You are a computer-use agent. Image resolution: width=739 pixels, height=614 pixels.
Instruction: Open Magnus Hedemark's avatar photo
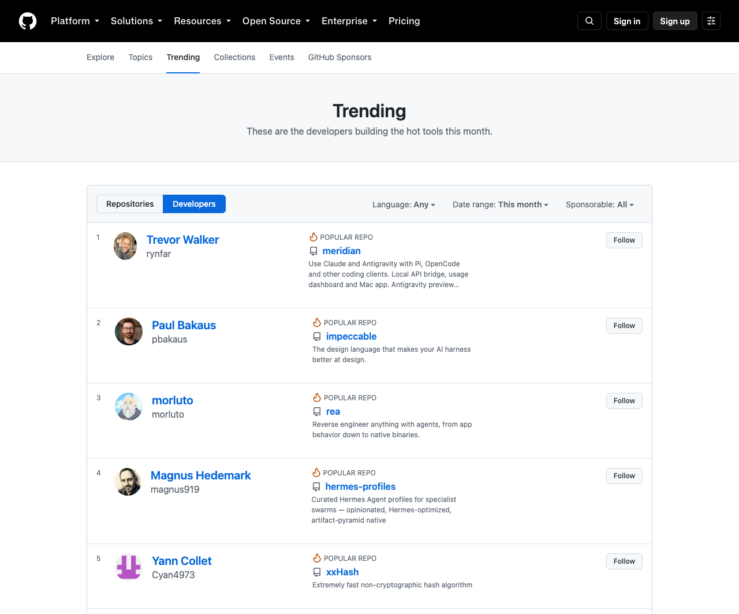click(x=128, y=482)
